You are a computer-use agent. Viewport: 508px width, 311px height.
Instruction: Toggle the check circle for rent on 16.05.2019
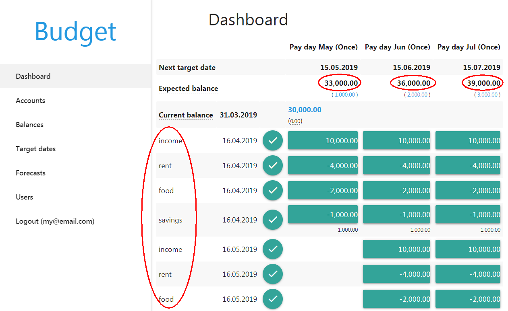[x=273, y=274]
